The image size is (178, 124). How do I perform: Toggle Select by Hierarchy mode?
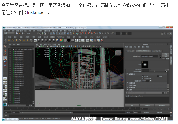coord(39,33)
